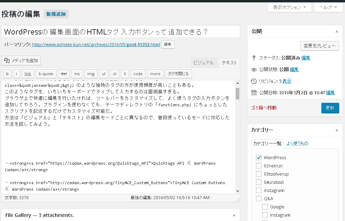Wrap selection with the code button

pyautogui.click(x=138, y=74)
